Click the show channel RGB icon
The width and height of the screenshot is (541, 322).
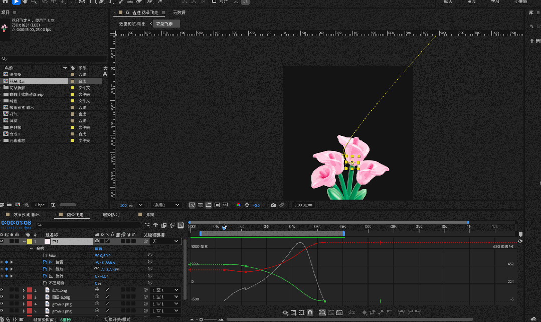coord(239,205)
